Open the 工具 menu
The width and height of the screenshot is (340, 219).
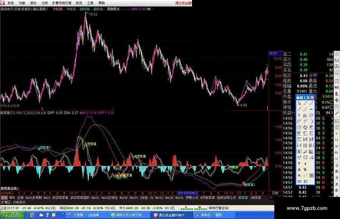pyautogui.click(x=90, y=3)
